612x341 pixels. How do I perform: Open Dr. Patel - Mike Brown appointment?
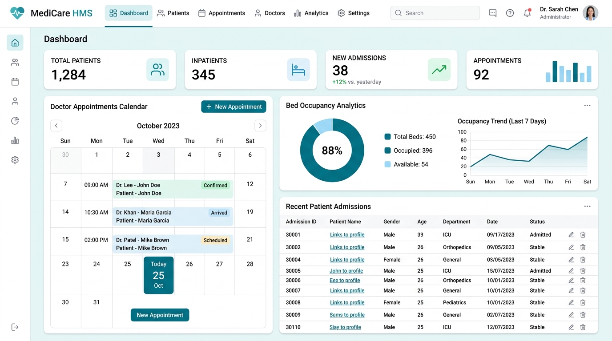point(173,244)
